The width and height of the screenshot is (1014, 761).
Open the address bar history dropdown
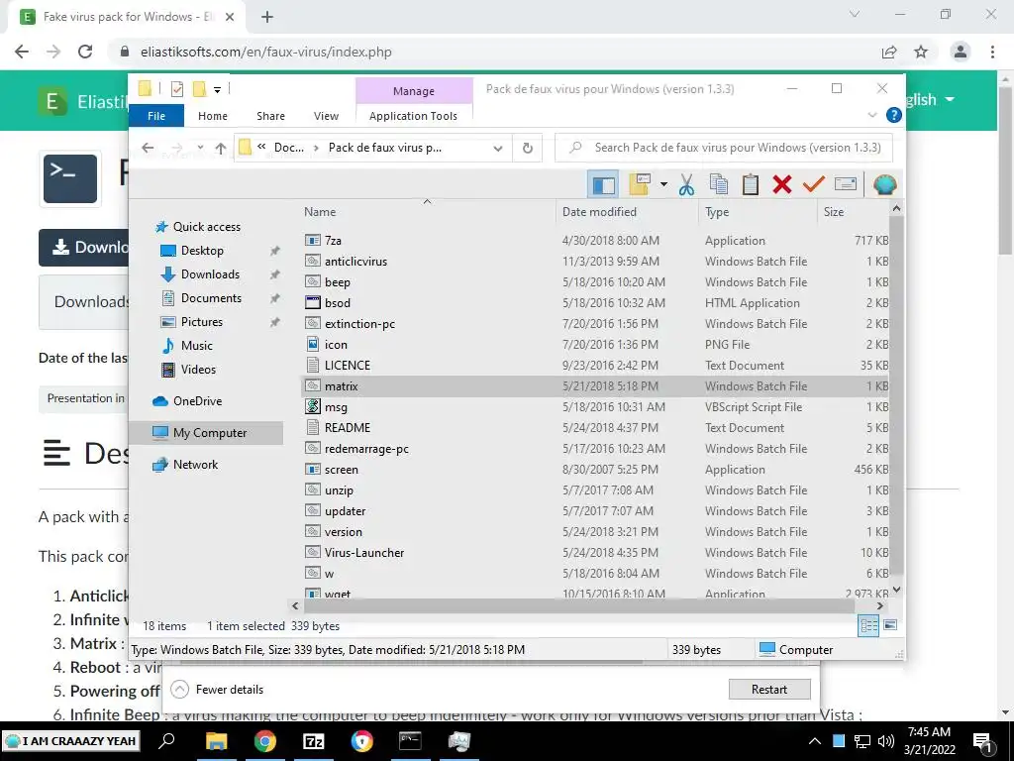click(x=498, y=149)
